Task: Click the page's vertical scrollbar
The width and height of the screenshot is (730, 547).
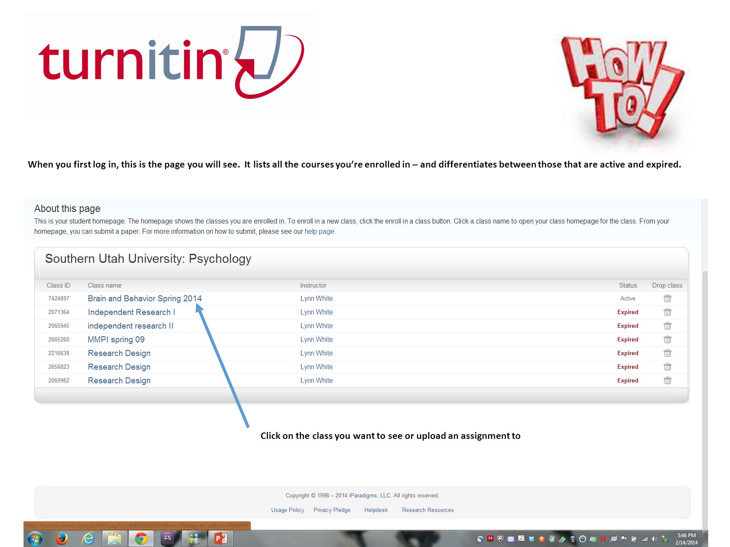Action: [705, 400]
